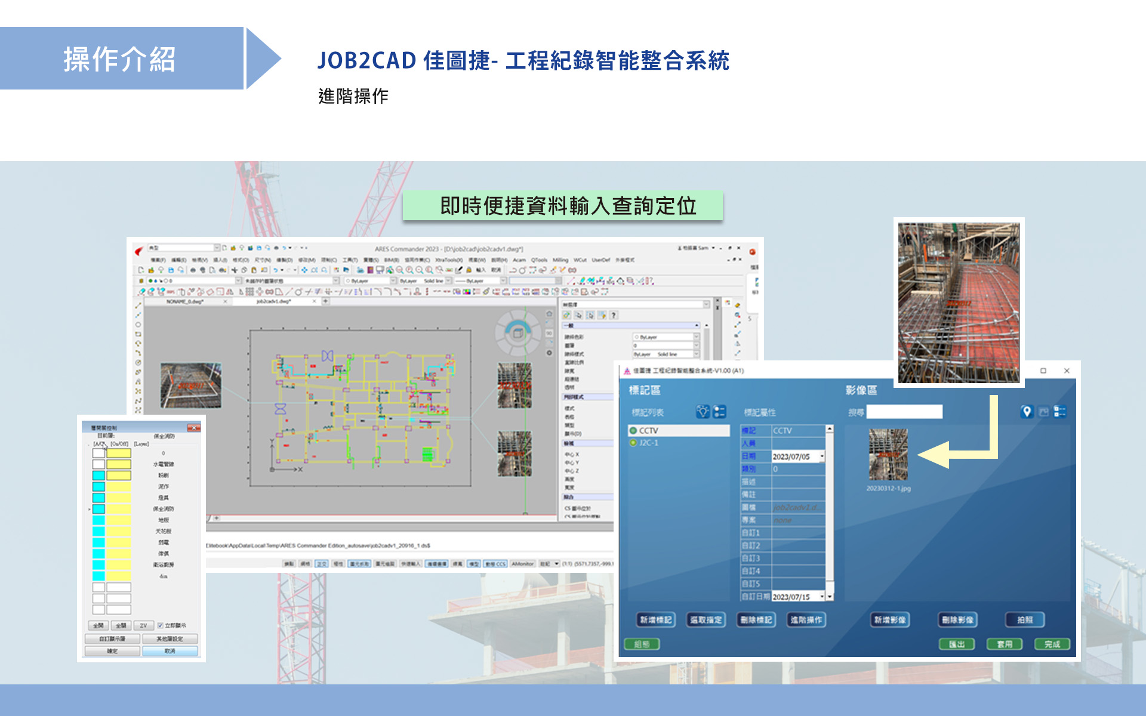Click the Home view icon beside navigator

pos(549,313)
